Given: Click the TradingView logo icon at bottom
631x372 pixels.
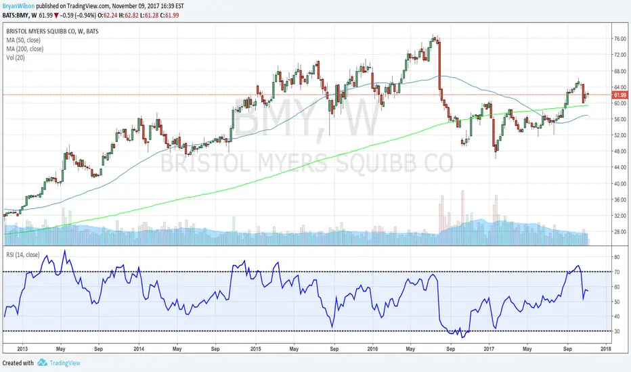Looking at the screenshot, I should click(x=42, y=363).
